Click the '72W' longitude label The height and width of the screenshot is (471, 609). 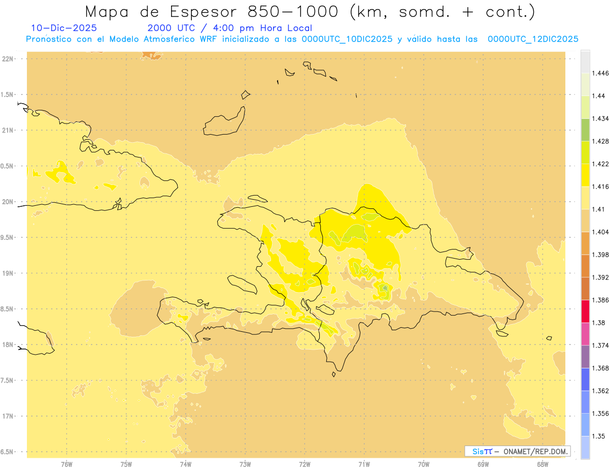click(304, 464)
